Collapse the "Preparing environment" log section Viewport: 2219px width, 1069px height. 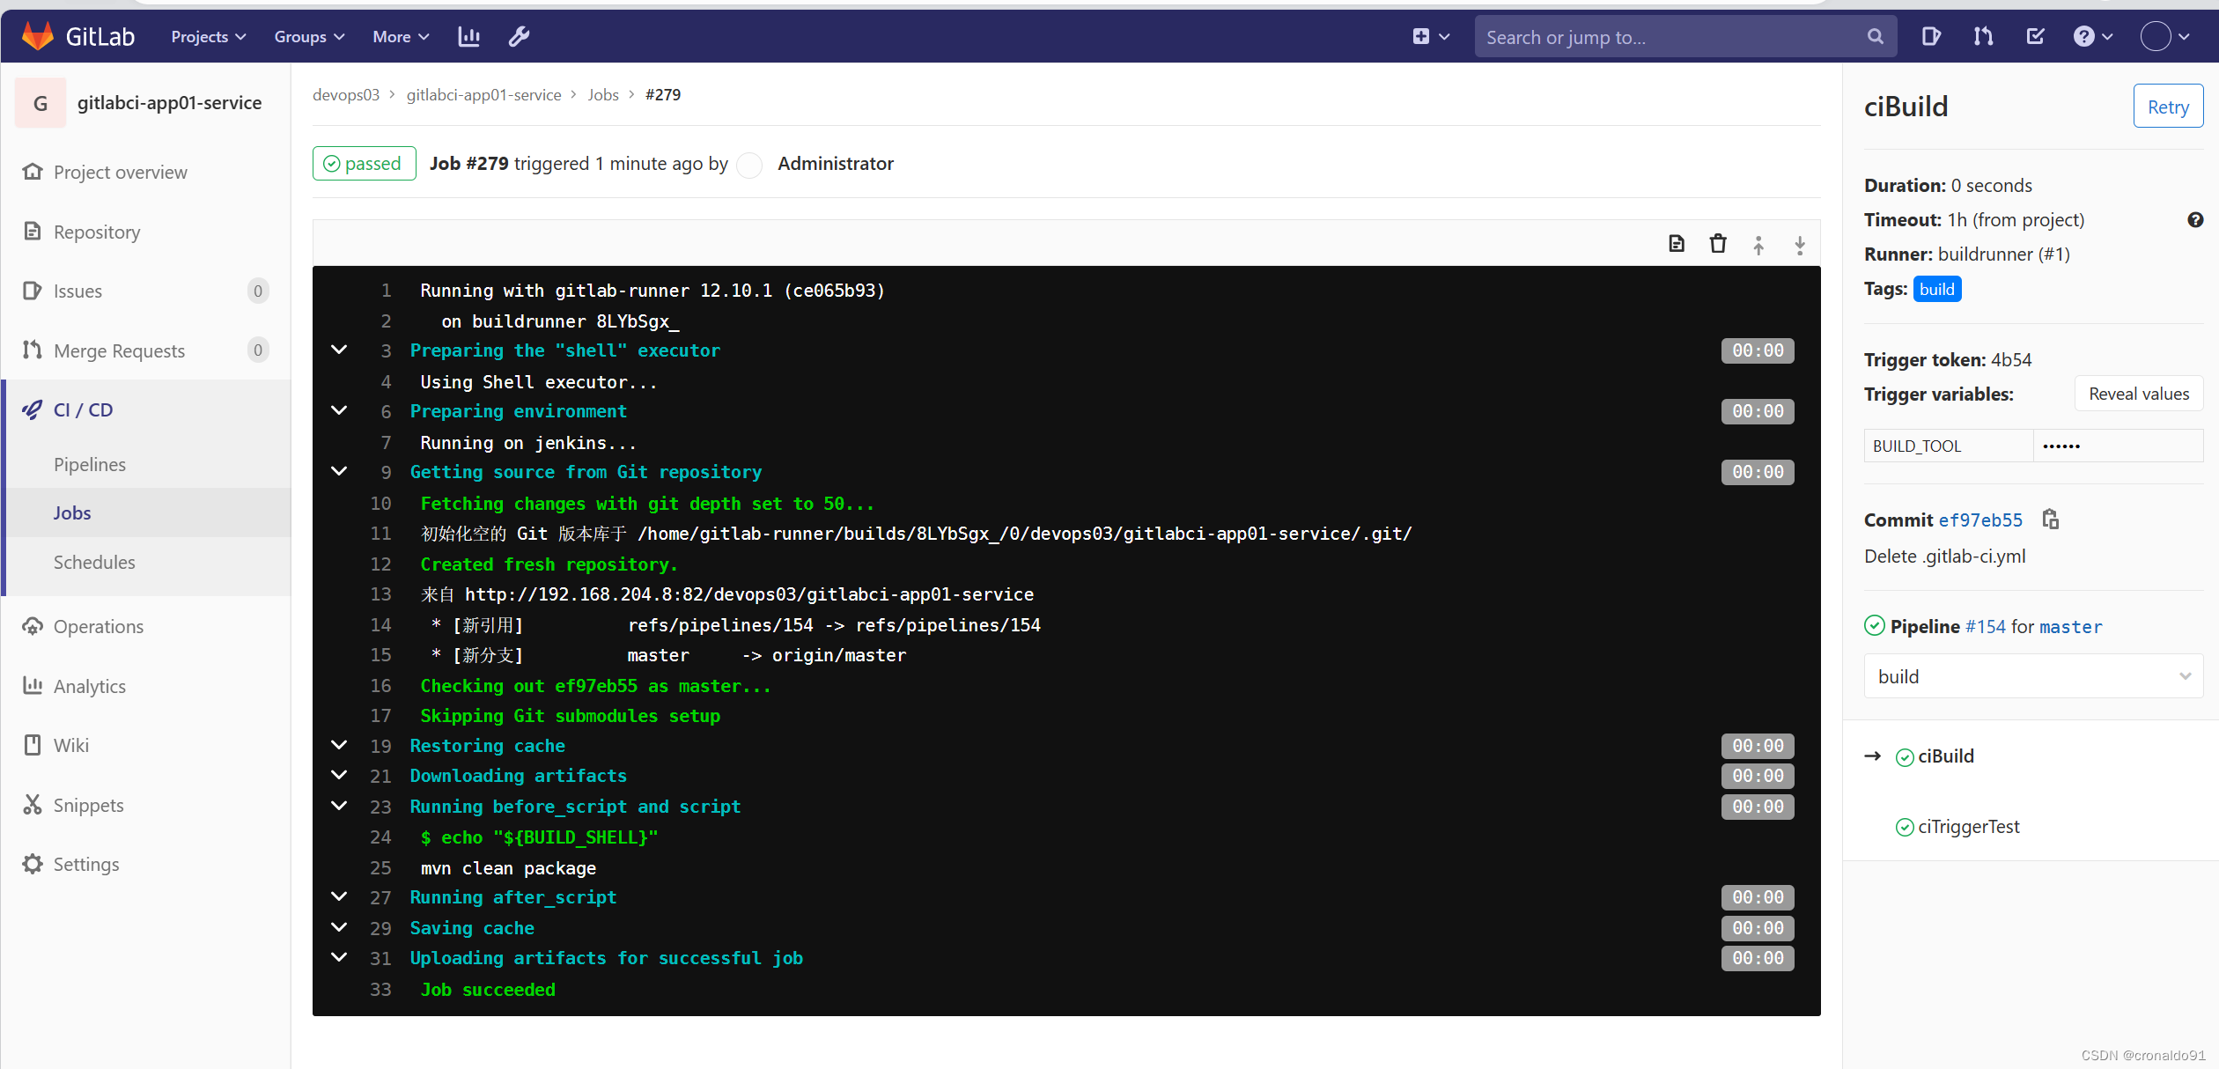pos(339,411)
